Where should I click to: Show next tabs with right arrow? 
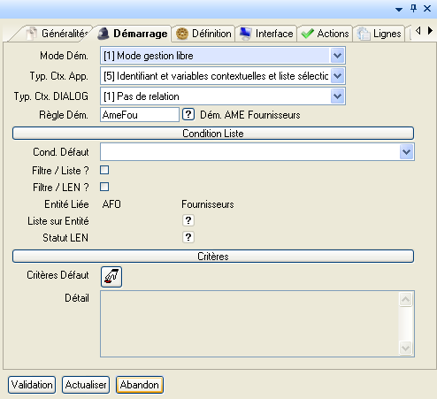pyautogui.click(x=430, y=31)
